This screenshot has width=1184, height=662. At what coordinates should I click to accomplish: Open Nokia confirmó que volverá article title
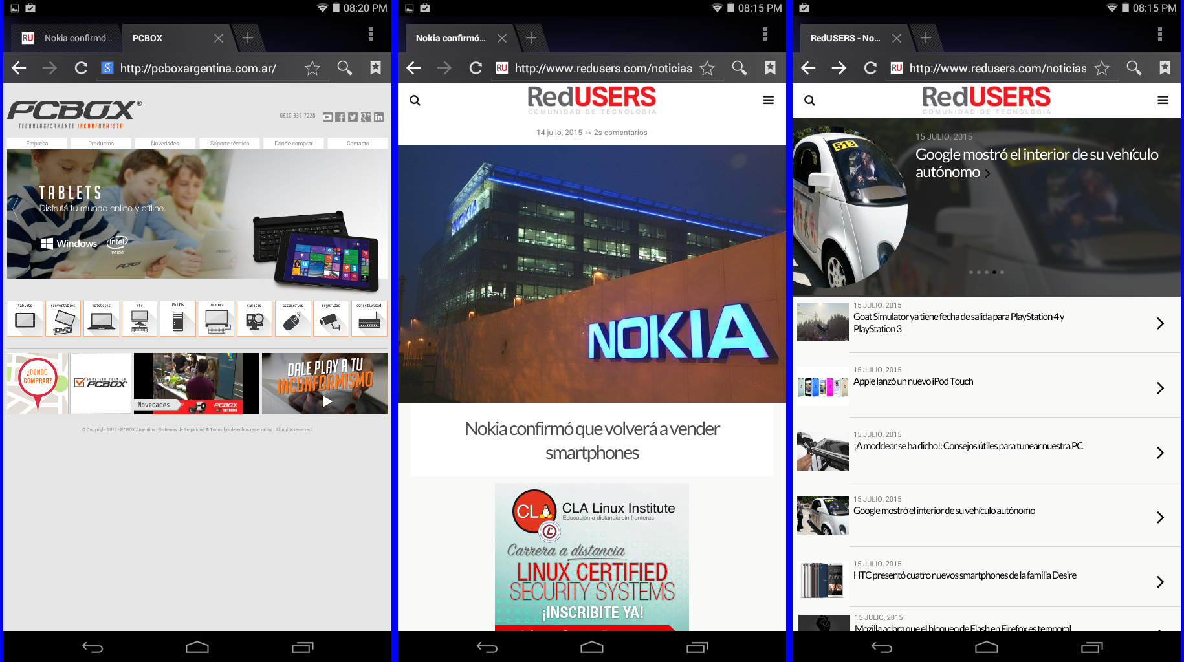(x=592, y=440)
